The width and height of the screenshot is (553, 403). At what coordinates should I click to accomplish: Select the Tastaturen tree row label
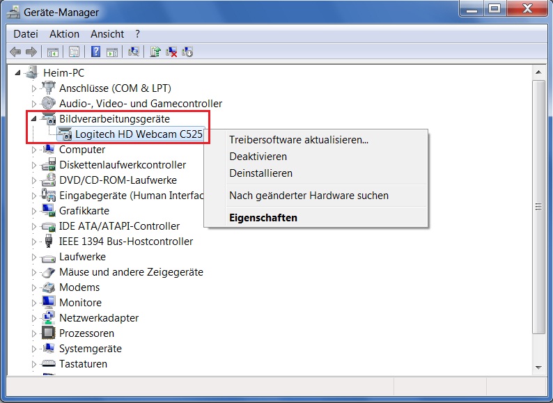click(84, 363)
